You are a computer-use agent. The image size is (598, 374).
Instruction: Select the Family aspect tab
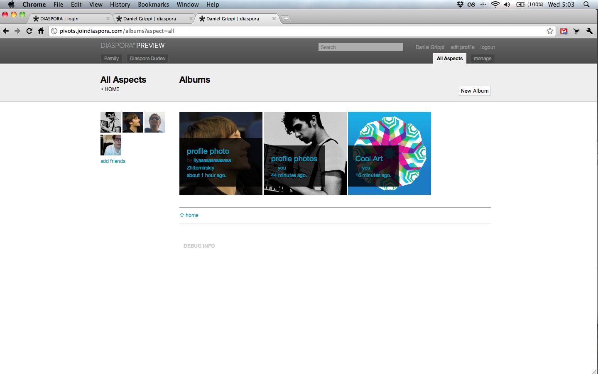[111, 59]
